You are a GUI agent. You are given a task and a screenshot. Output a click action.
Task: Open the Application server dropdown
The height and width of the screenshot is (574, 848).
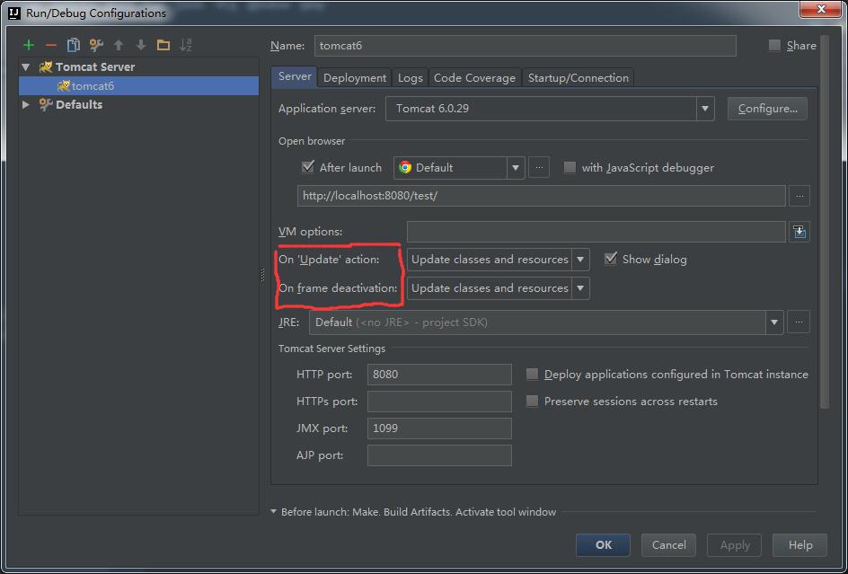coord(704,109)
